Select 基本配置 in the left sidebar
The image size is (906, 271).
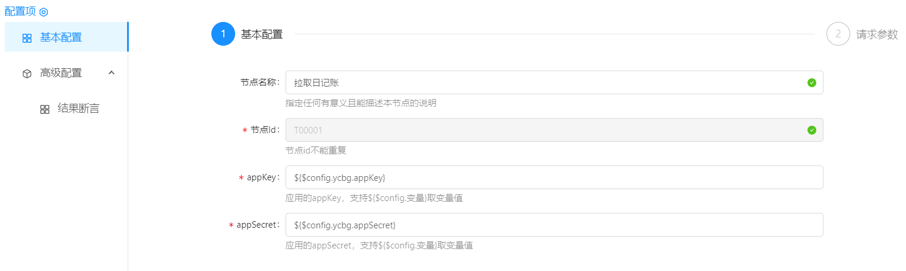61,38
